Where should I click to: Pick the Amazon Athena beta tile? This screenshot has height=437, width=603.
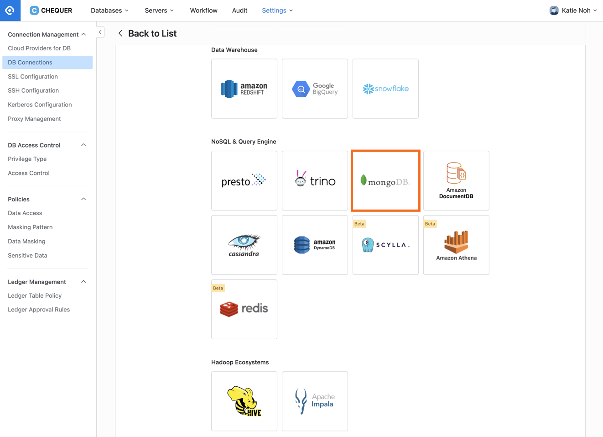(456, 245)
